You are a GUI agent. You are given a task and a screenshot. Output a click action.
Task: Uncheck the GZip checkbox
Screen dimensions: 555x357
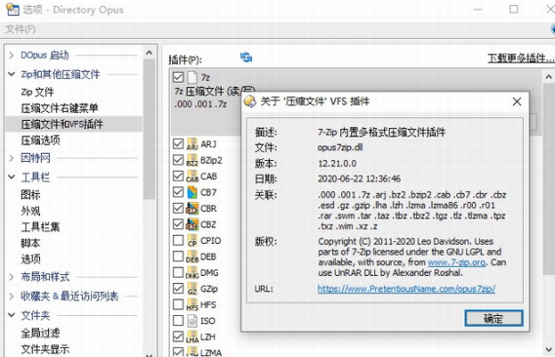coord(178,289)
